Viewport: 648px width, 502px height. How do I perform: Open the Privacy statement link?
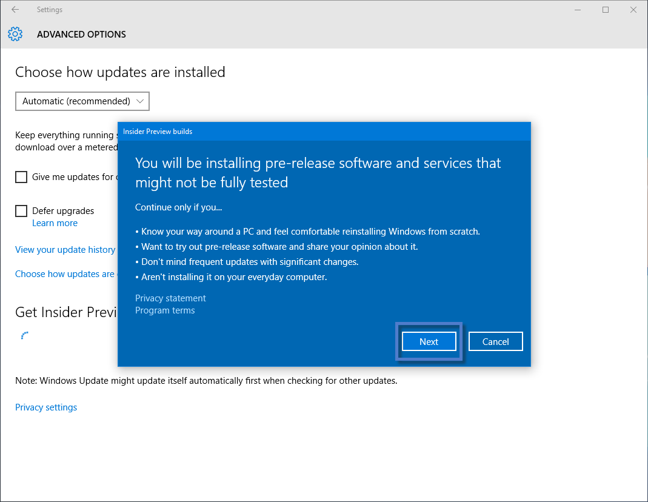170,298
